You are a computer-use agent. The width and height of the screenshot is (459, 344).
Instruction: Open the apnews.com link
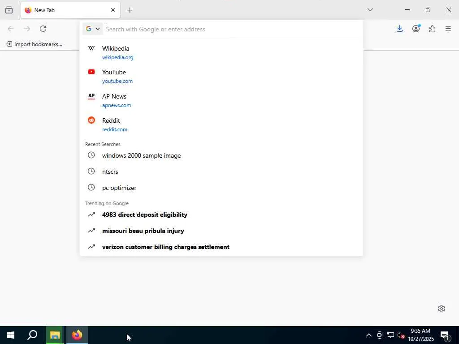(x=117, y=105)
